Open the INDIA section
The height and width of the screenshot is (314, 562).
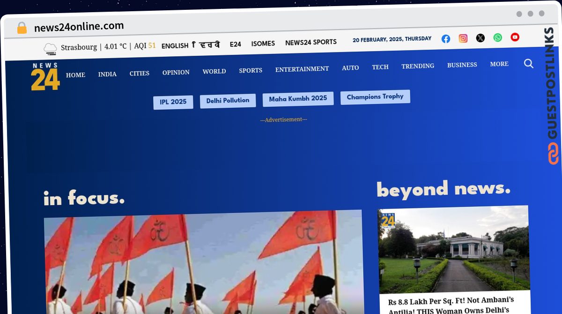[x=107, y=74]
